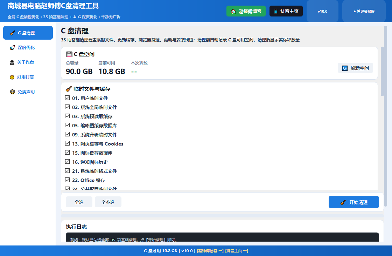Click the refresh icon on 刷新空间 button
Screen dimensions: 392x256
pyautogui.click(x=345, y=68)
